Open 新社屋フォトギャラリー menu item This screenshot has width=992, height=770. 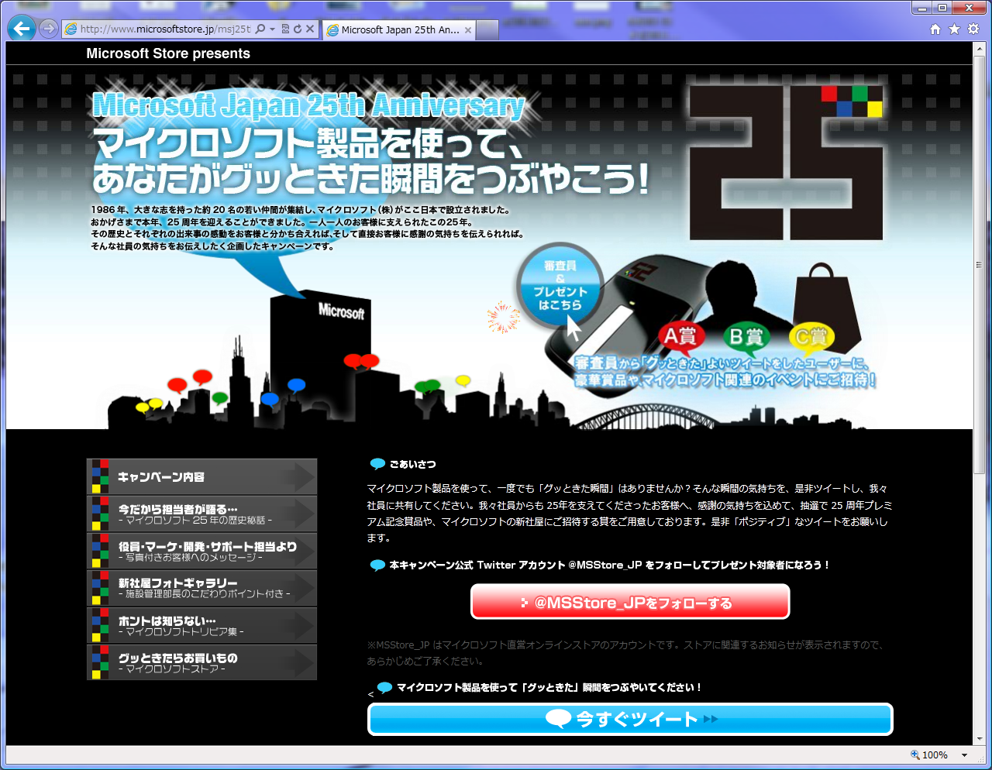pyautogui.click(x=201, y=588)
